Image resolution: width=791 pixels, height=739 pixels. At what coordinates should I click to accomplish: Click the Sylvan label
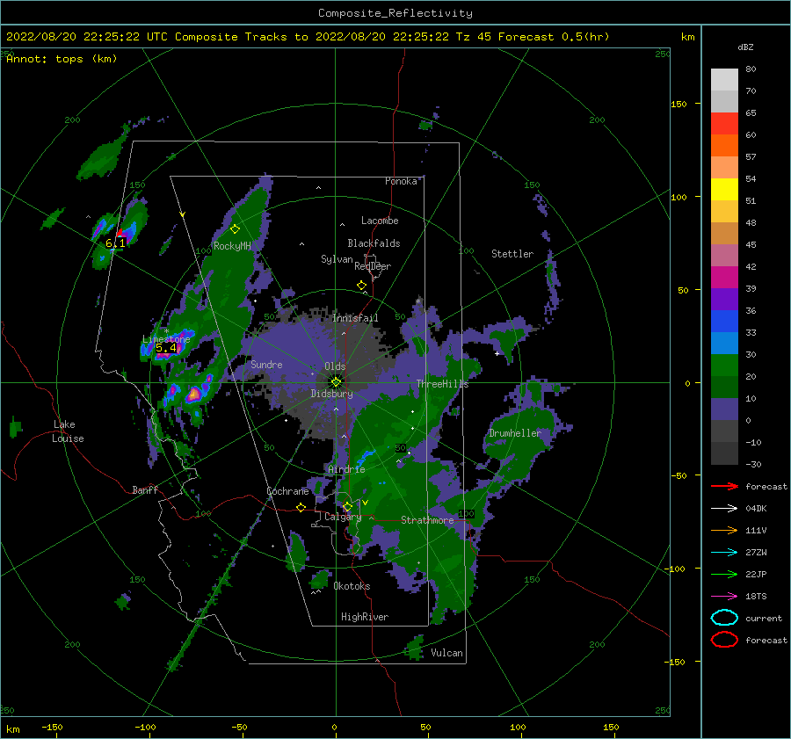[337, 259]
